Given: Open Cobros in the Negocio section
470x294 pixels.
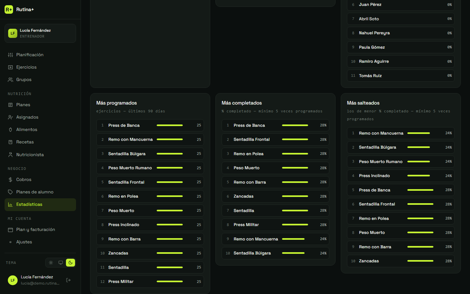Looking at the screenshot, I should coord(40,180).
